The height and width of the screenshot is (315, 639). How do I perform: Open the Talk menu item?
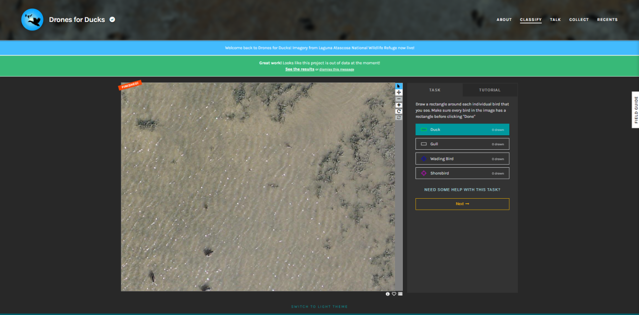coord(555,20)
